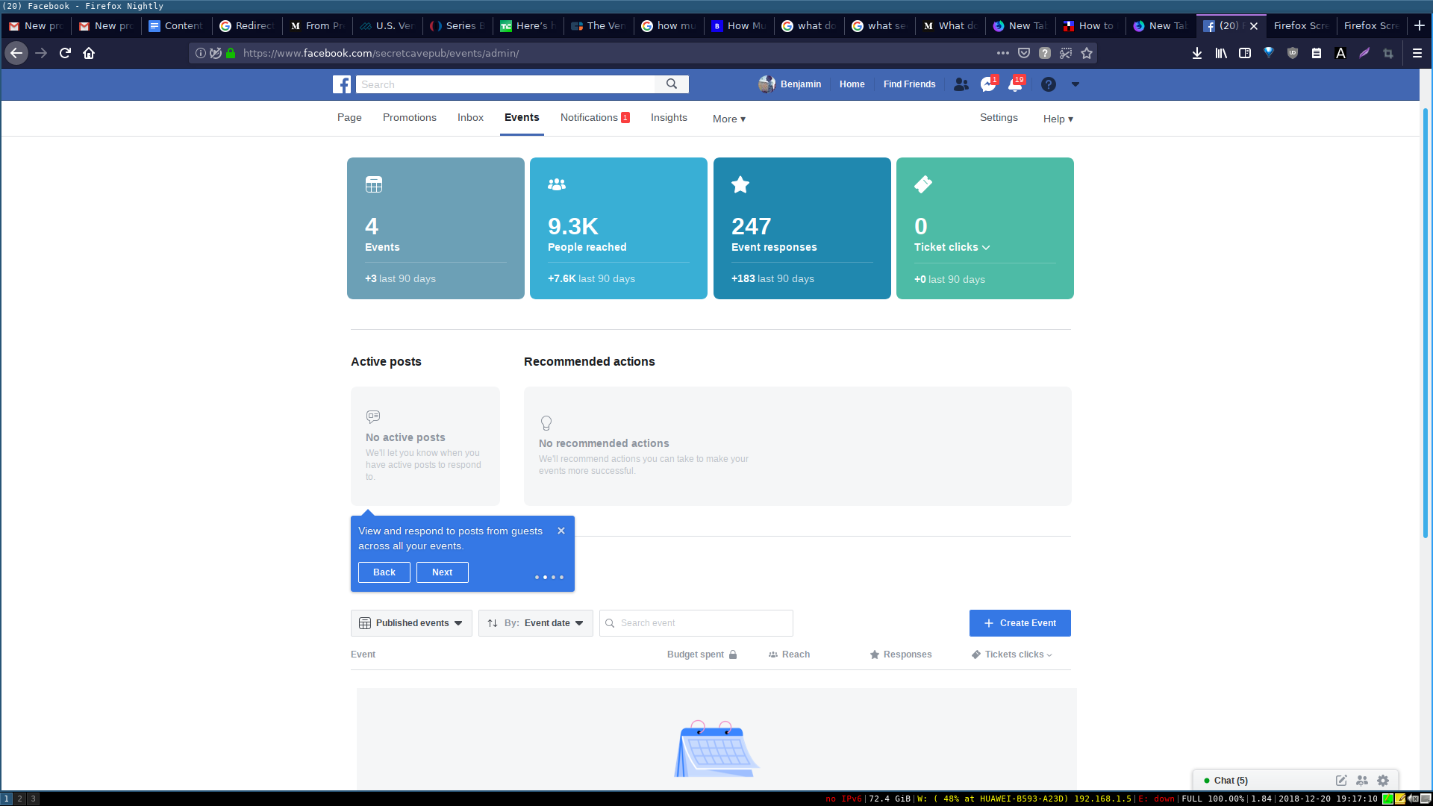This screenshot has height=806, width=1433.
Task: Open a new browser tab
Action: (1420, 25)
